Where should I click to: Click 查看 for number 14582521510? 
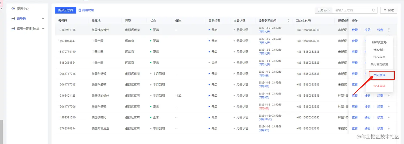pyautogui.click(x=355, y=117)
